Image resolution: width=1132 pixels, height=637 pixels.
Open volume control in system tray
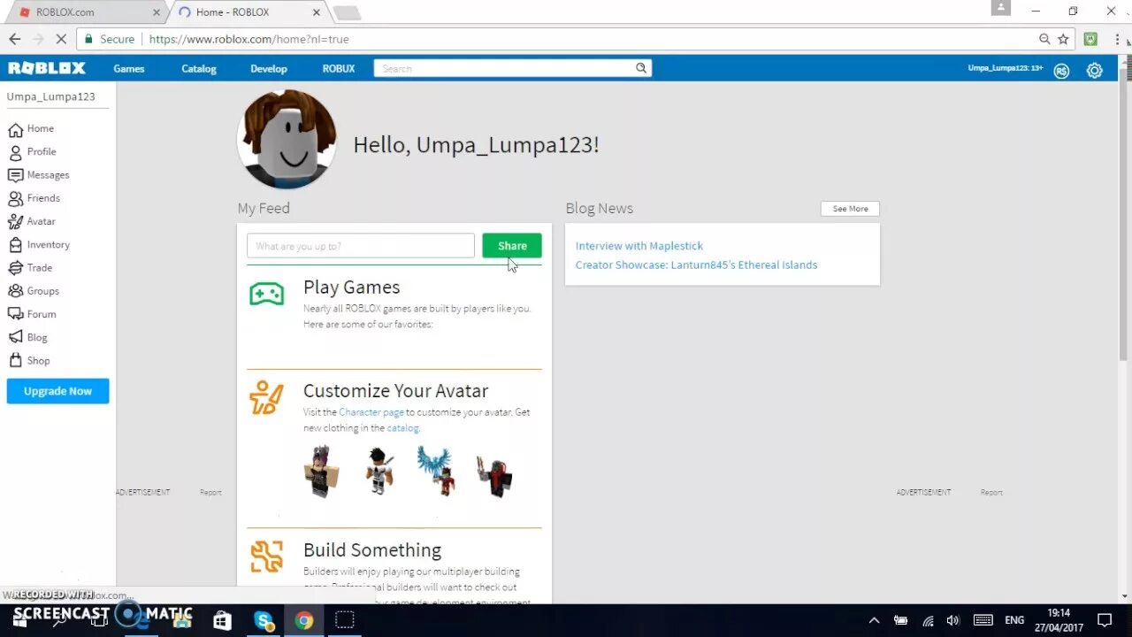coord(953,620)
